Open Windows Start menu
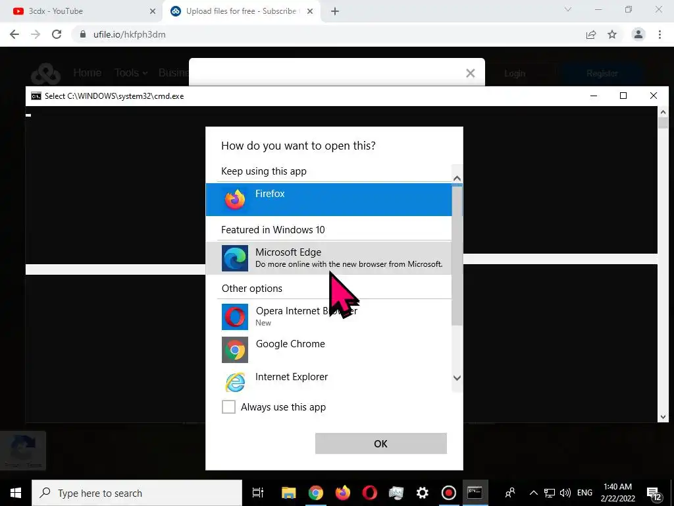674x506 pixels. [16, 493]
